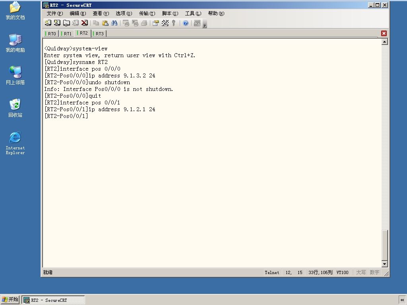This screenshot has width=407, height=305.
Task: Maximize the SecureCRT window
Action: coord(378,5)
